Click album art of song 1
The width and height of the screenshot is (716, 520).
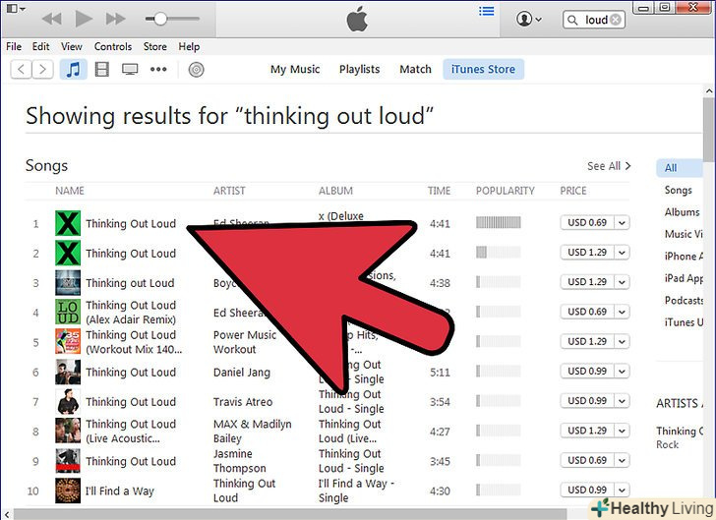pyautogui.click(x=68, y=223)
